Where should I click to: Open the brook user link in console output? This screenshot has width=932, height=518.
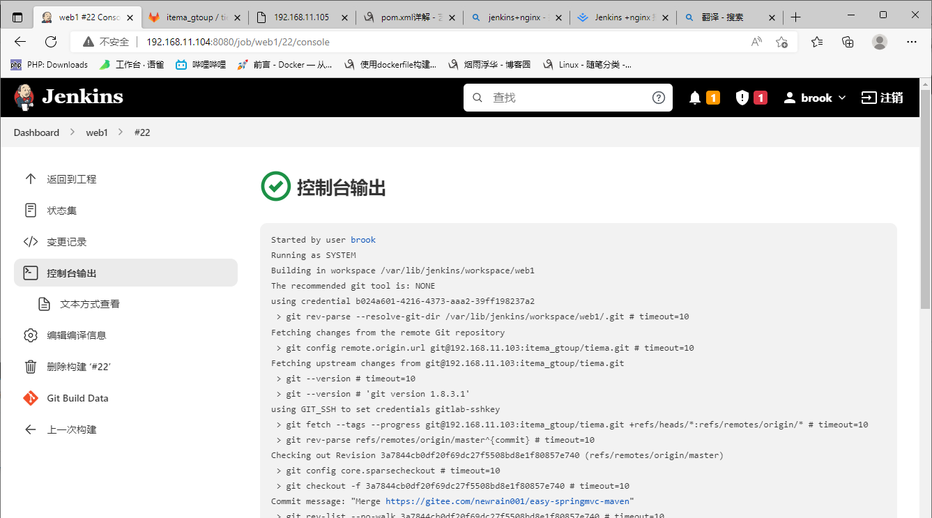(363, 240)
